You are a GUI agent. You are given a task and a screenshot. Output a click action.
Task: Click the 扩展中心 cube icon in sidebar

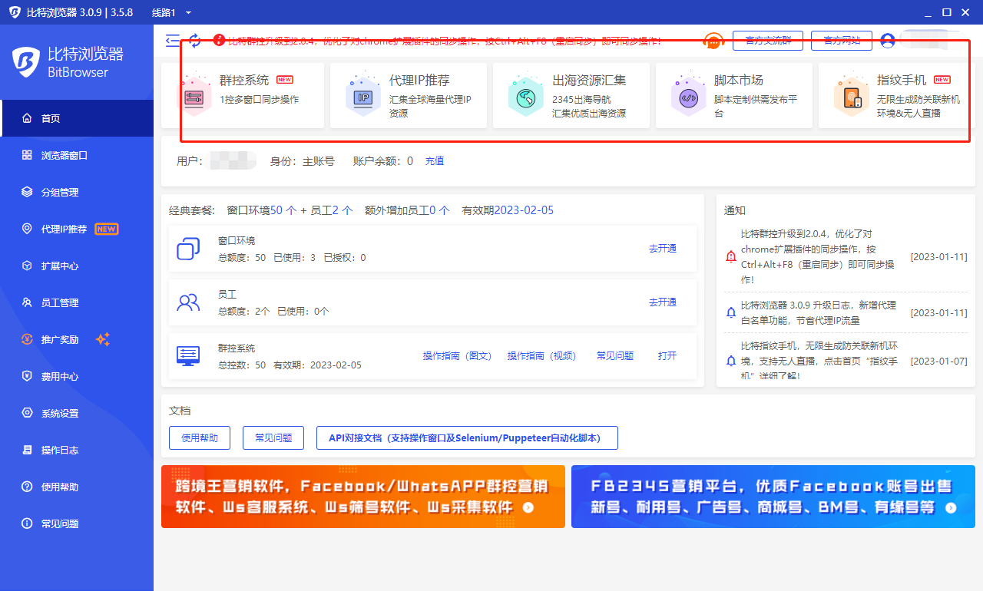[x=27, y=266]
